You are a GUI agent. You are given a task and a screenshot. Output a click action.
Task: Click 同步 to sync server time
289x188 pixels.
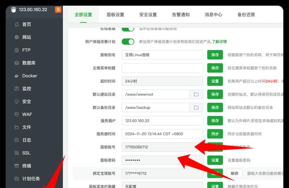pos(215,134)
